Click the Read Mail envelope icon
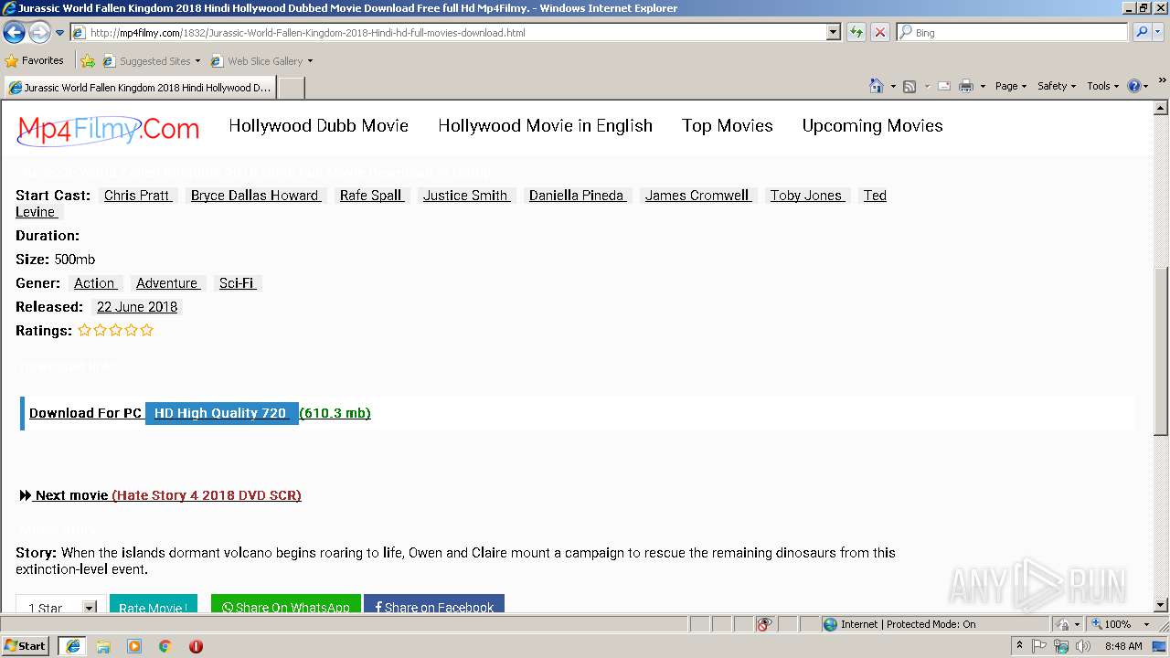1170x658 pixels. [944, 86]
